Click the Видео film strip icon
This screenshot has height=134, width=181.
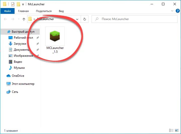tap(11, 62)
